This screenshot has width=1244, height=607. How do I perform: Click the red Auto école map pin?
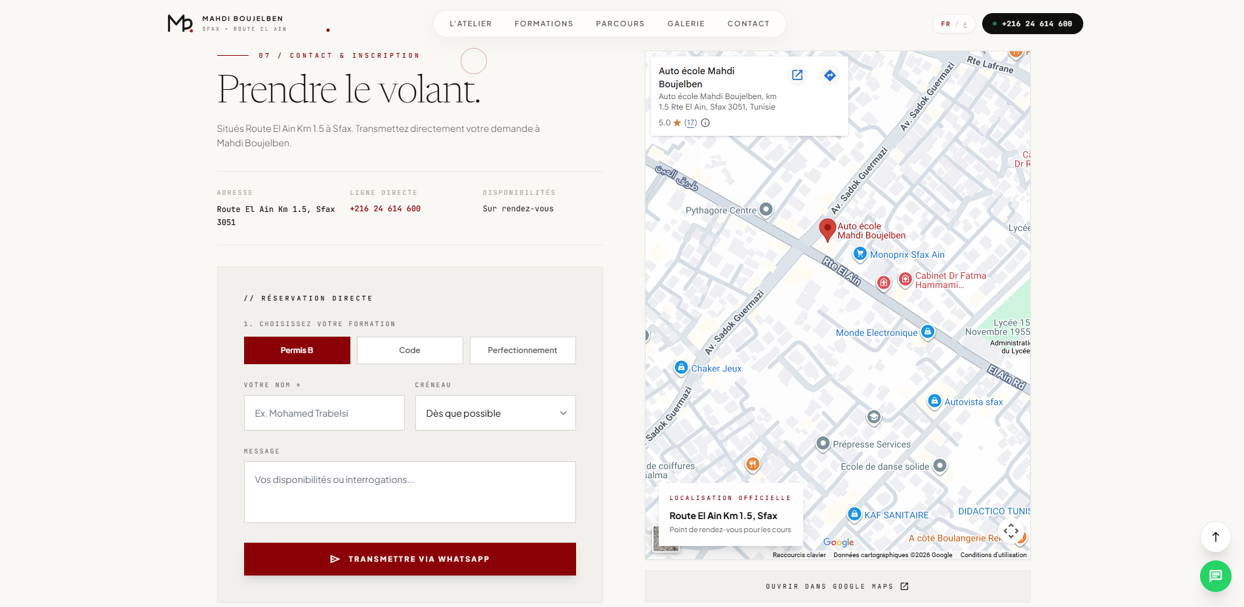tap(827, 230)
